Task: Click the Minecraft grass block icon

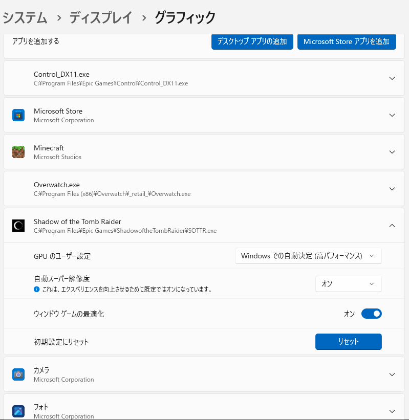Action: (18, 152)
